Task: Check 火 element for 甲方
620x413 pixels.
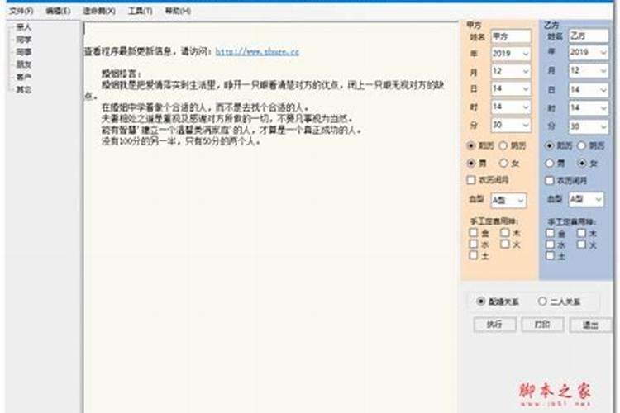Action: coord(504,244)
